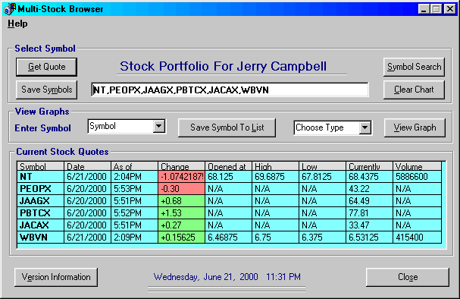This screenshot has width=460, height=299.
Task: Close the window via title bar X
Action: (x=449, y=9)
